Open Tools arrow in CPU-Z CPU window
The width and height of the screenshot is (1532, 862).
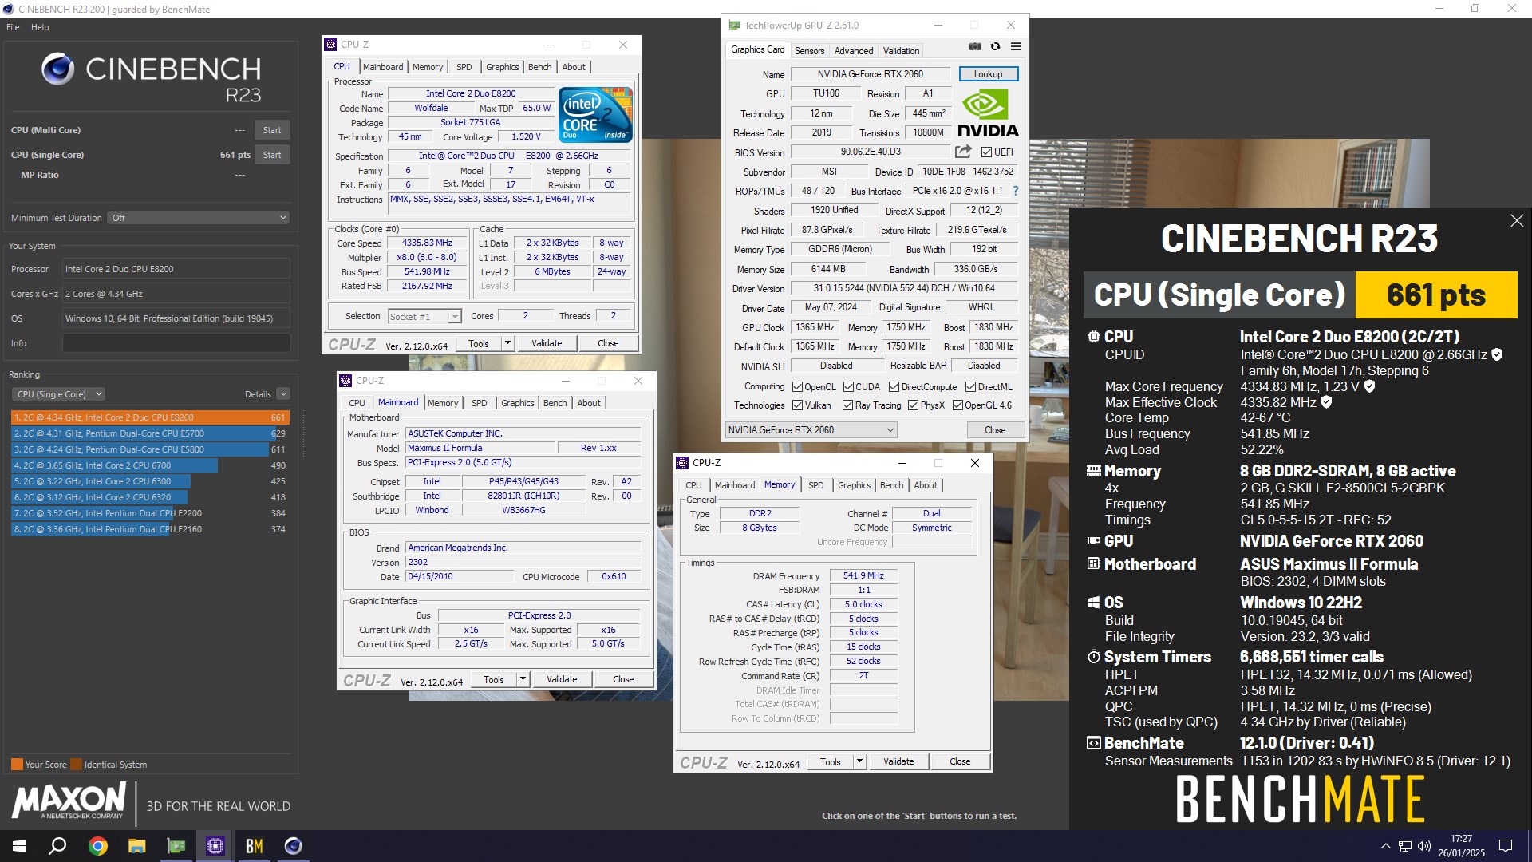[x=507, y=343]
